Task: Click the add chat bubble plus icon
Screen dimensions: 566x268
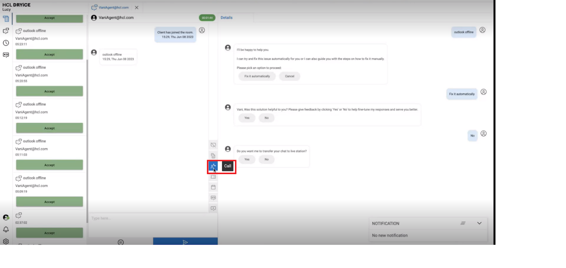Action: pyautogui.click(x=213, y=208)
